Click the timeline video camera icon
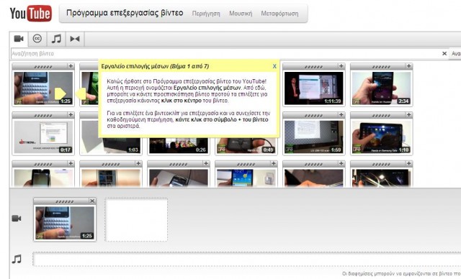 point(17,219)
